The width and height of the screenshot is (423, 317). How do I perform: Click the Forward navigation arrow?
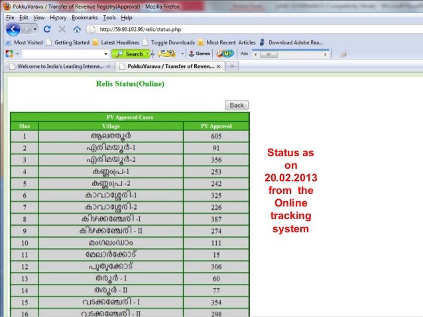(x=27, y=29)
